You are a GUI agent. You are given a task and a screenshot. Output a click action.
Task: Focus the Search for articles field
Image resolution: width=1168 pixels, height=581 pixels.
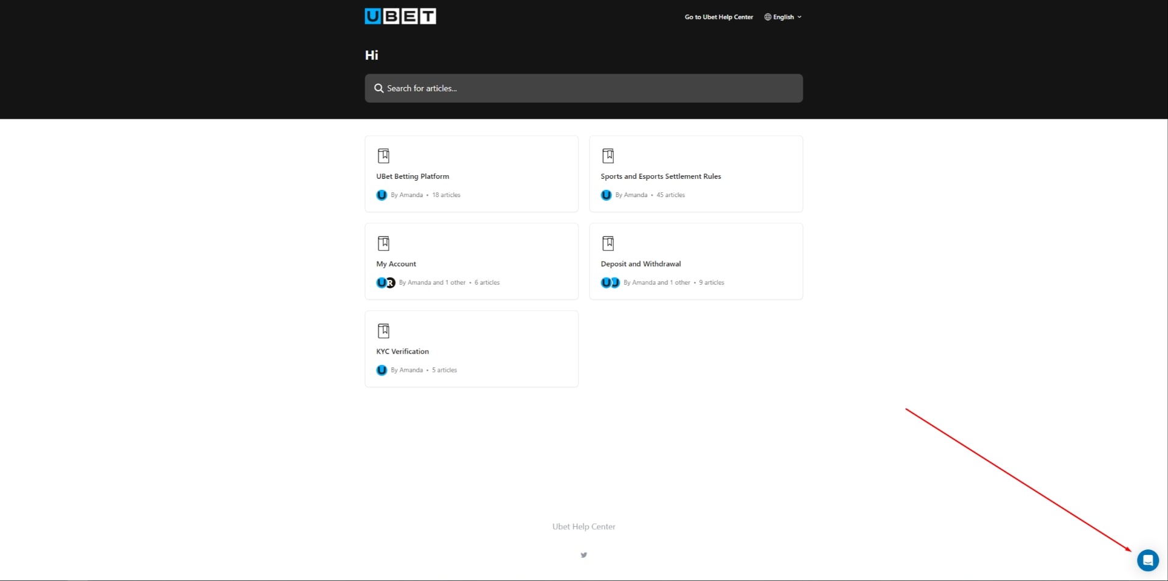coord(583,88)
